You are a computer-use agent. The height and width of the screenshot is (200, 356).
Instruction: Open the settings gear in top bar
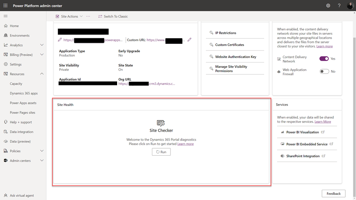tap(328, 6)
